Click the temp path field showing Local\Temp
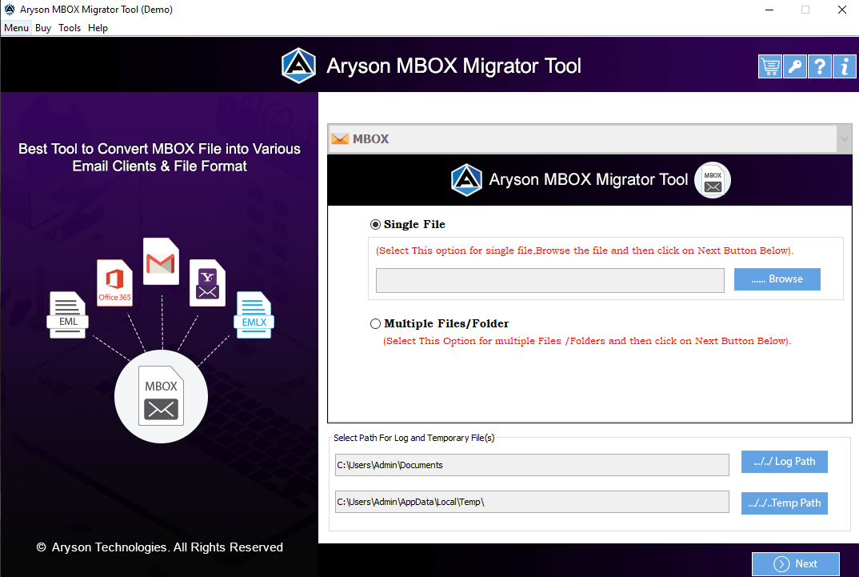 532,502
